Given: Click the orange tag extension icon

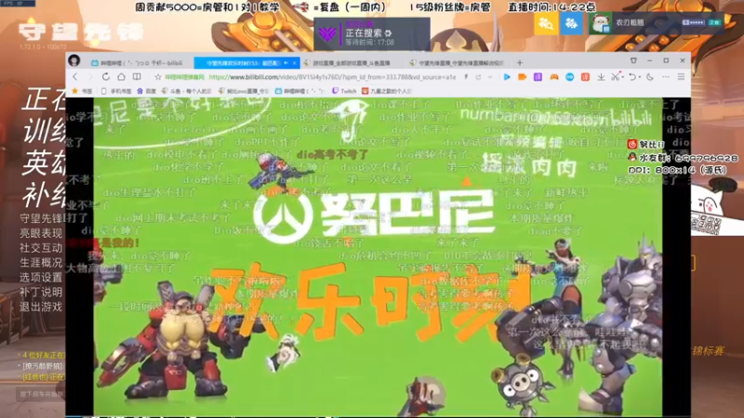Looking at the screenshot, I should coord(523,77).
